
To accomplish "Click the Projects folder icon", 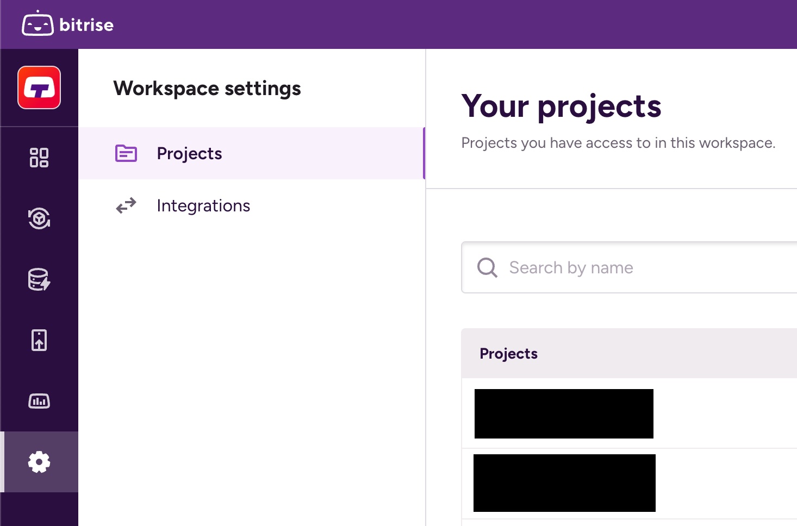I will coord(126,154).
